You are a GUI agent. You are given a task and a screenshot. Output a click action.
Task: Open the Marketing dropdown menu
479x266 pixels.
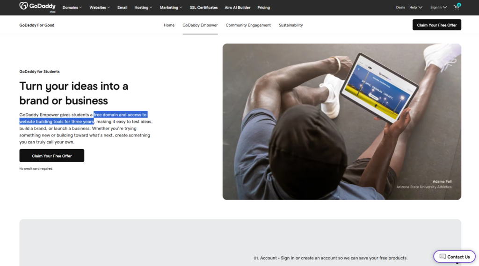[x=171, y=7]
